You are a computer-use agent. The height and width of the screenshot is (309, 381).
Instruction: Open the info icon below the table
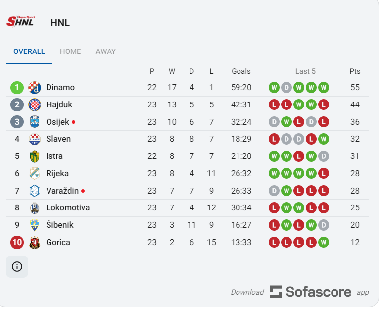pos(17,268)
